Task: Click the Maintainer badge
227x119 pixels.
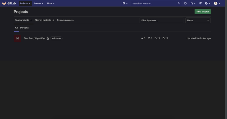Action: 56,38
